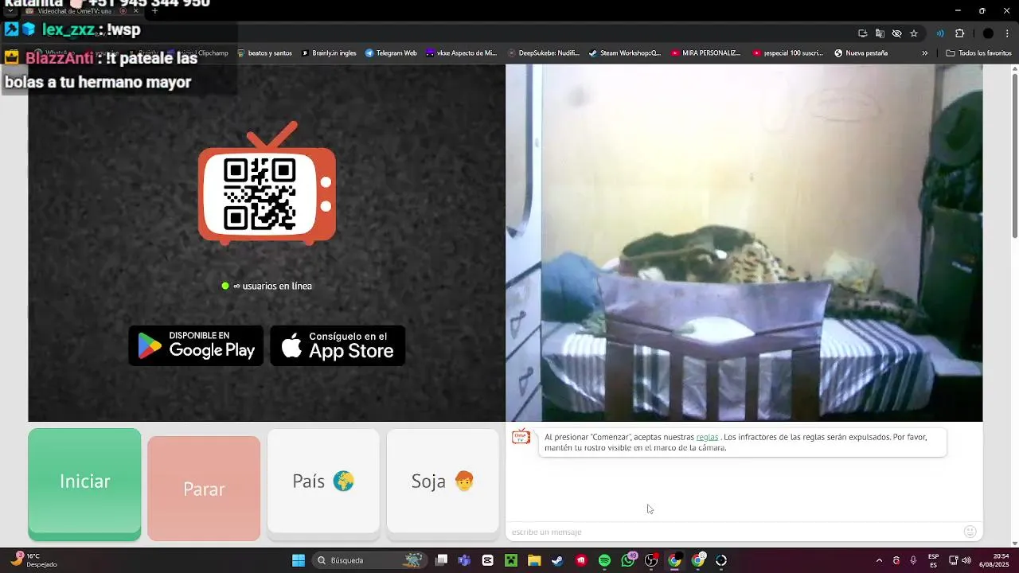Click the red Parar button
Image resolution: width=1019 pixels, height=573 pixels.
click(204, 488)
